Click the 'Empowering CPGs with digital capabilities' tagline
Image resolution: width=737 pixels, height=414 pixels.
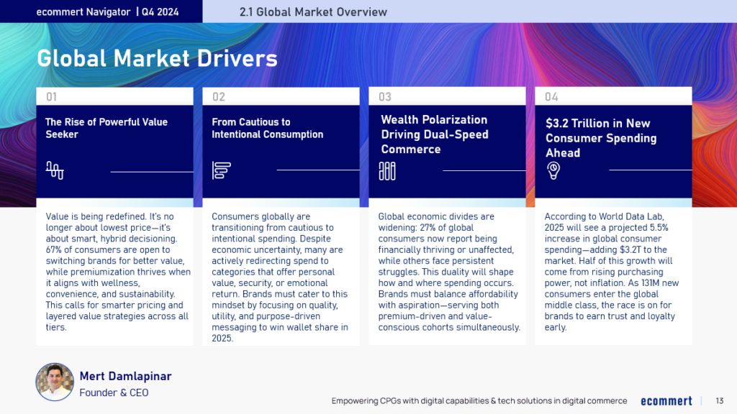coord(479,401)
